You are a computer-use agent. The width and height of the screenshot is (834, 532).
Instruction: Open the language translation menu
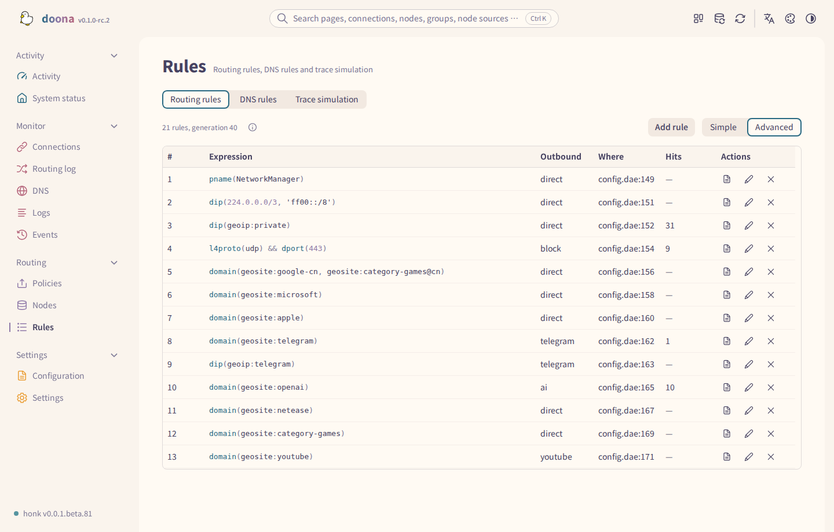click(769, 19)
